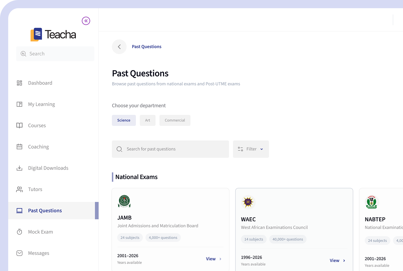This screenshot has height=271, width=403.
Task: Open Digital Downloads
Action: [53, 168]
